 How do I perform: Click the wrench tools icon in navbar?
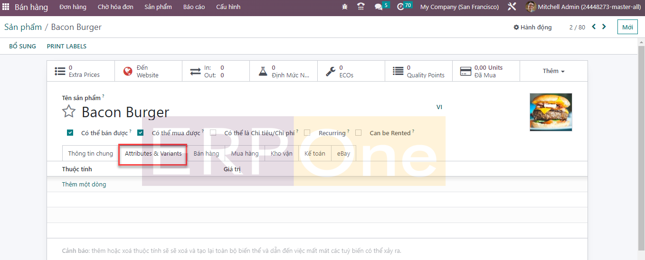pyautogui.click(x=512, y=7)
